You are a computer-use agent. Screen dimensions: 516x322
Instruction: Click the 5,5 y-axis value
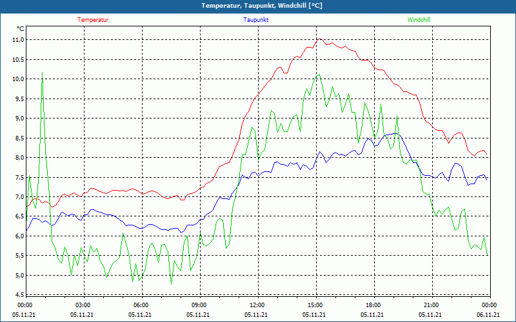click(19, 255)
